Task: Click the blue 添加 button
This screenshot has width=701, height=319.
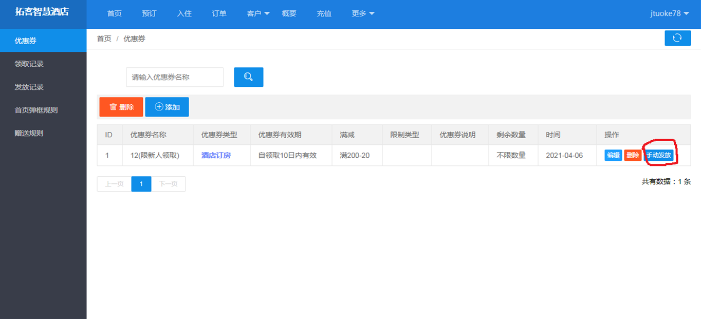Action: (167, 107)
